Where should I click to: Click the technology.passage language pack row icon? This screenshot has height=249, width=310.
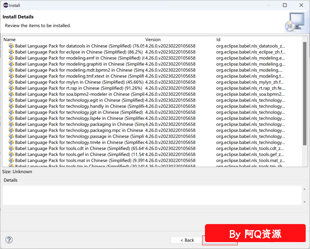(11, 136)
